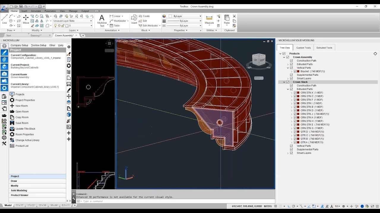Click Change Active Library arrows icon

coord(12,140)
